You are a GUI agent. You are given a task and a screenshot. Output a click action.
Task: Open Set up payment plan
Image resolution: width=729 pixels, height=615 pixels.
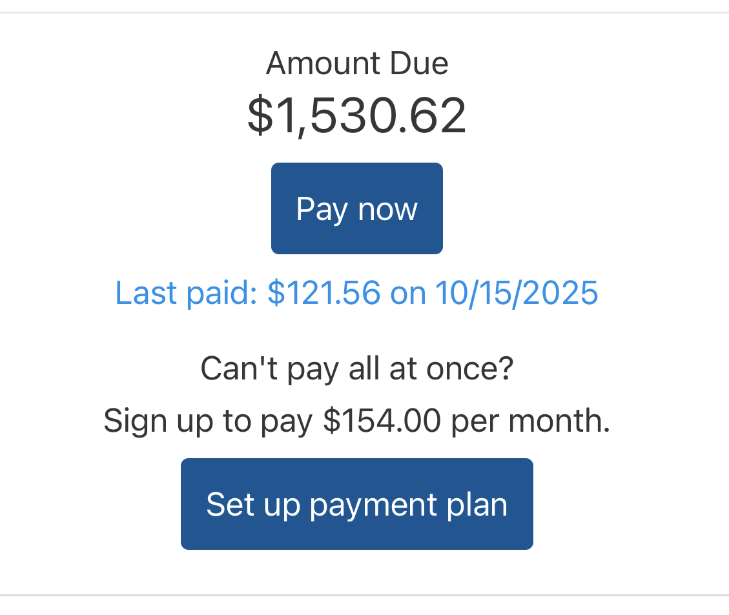tap(356, 504)
